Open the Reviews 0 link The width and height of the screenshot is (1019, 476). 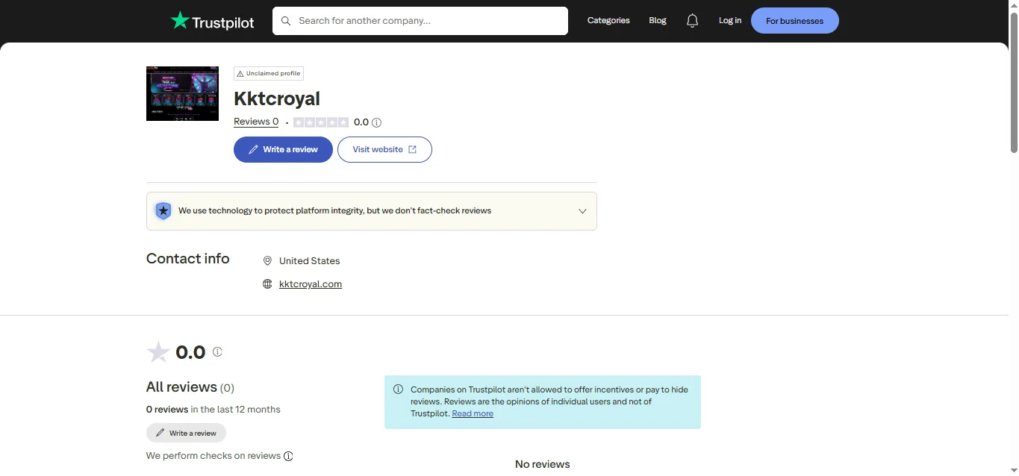click(x=256, y=122)
